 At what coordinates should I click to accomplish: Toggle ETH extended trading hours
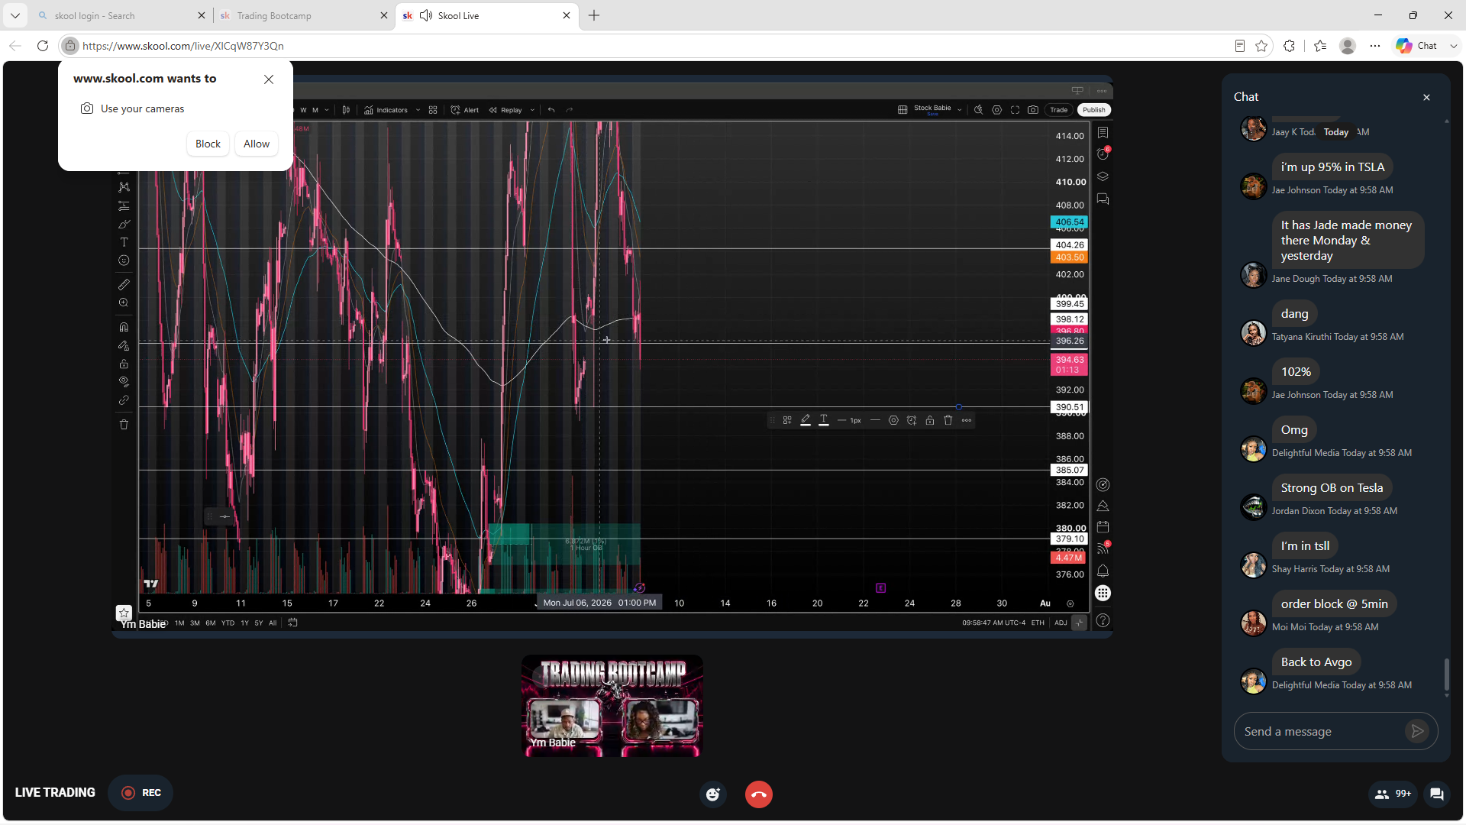(1038, 623)
